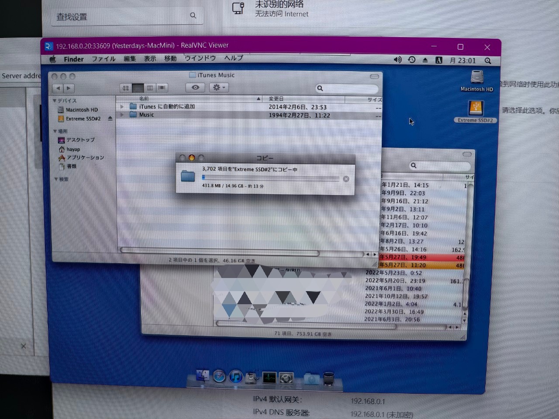Open the input source 'A' menu icon
The image size is (559, 419).
(439, 60)
